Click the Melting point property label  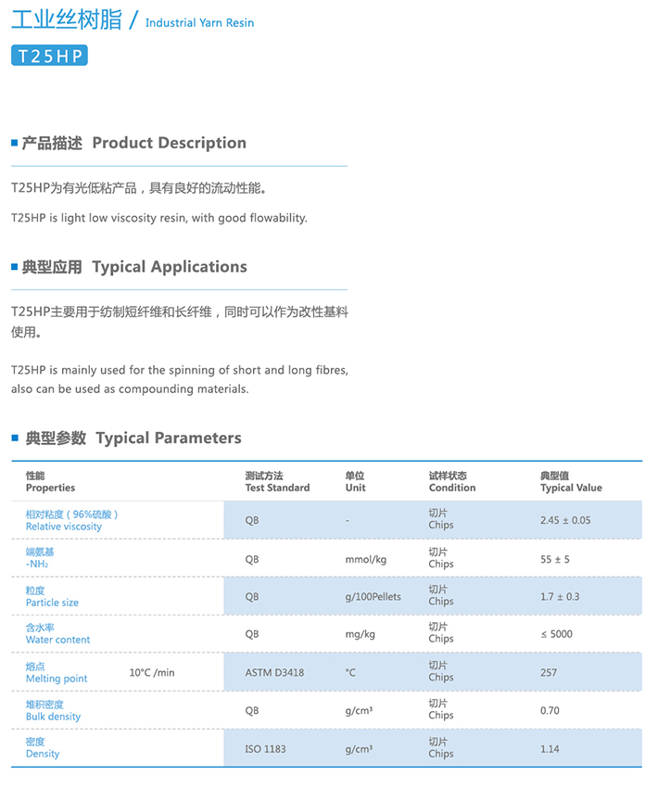[57, 679]
